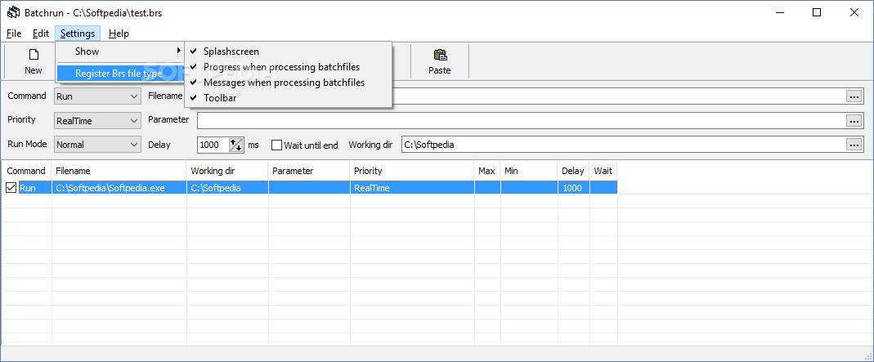This screenshot has width=874, height=362.
Task: Click the Delay value field 1000
Action: coord(213,145)
